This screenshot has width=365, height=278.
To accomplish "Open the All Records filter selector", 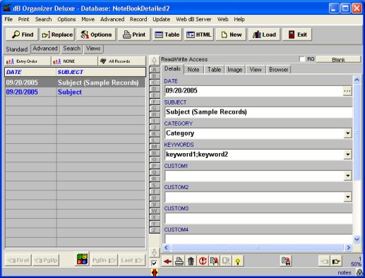I will click(x=122, y=61).
